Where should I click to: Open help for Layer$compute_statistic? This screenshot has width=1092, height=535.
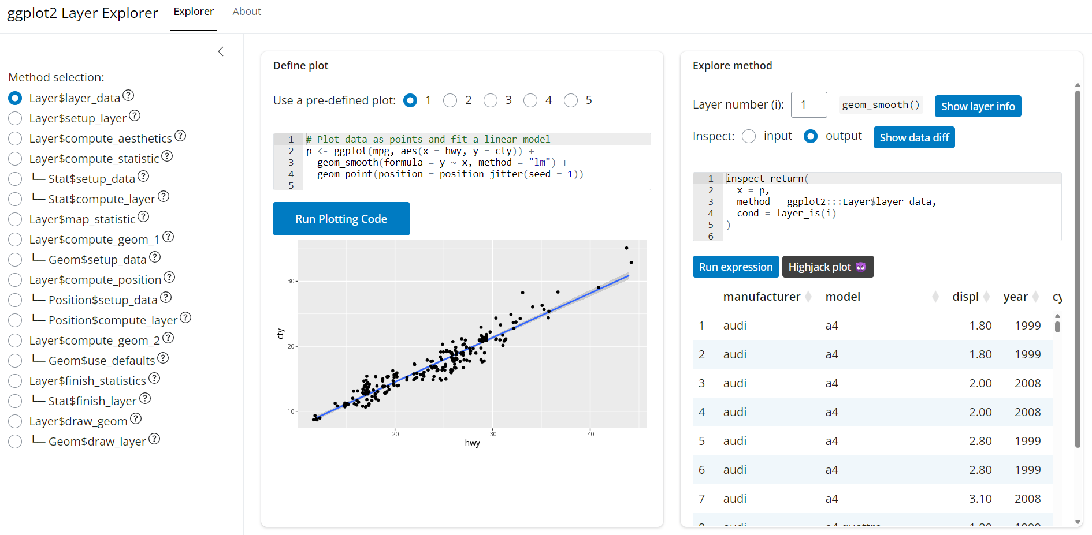(167, 156)
